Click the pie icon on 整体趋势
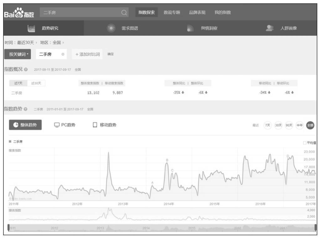320x238 pixels. (16, 125)
